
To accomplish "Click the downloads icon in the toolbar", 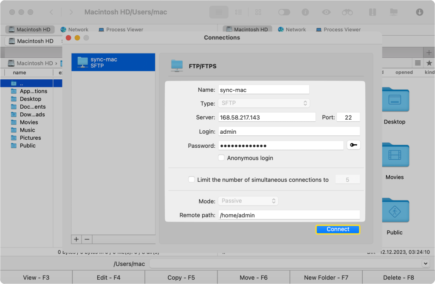I will (420, 12).
